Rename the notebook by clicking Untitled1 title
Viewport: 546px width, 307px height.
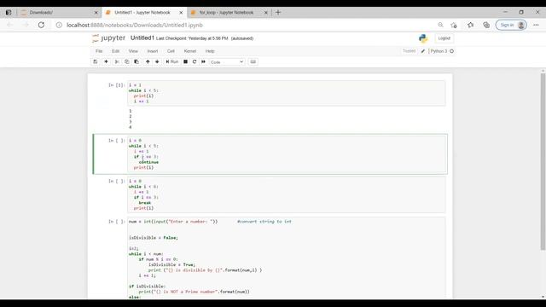pyautogui.click(x=142, y=38)
